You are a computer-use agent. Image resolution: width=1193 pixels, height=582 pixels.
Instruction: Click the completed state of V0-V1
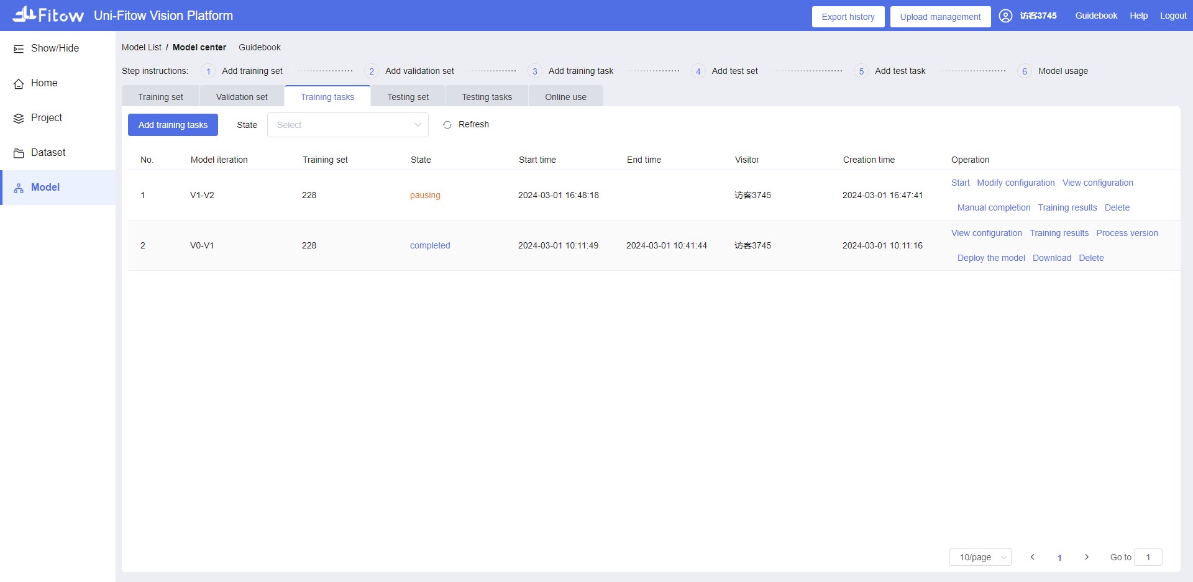(x=430, y=245)
